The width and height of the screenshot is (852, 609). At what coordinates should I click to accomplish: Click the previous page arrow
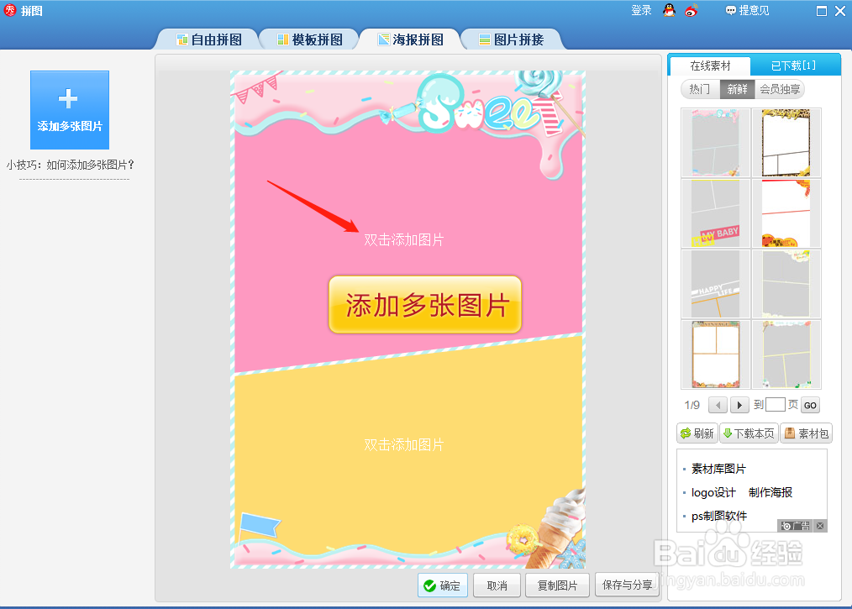[x=718, y=404]
